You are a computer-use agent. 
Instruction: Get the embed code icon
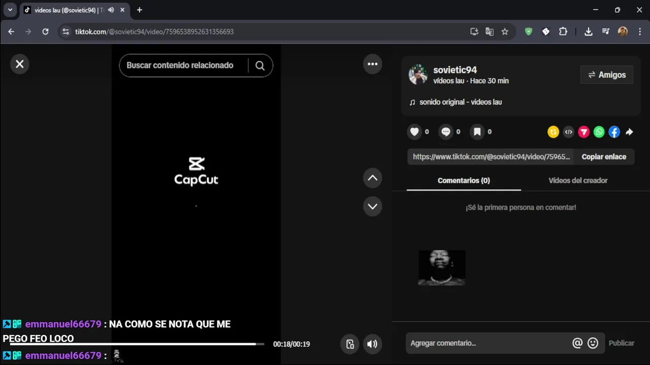click(x=568, y=132)
